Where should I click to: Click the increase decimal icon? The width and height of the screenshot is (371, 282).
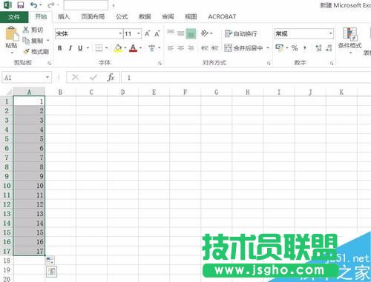[x=319, y=48]
